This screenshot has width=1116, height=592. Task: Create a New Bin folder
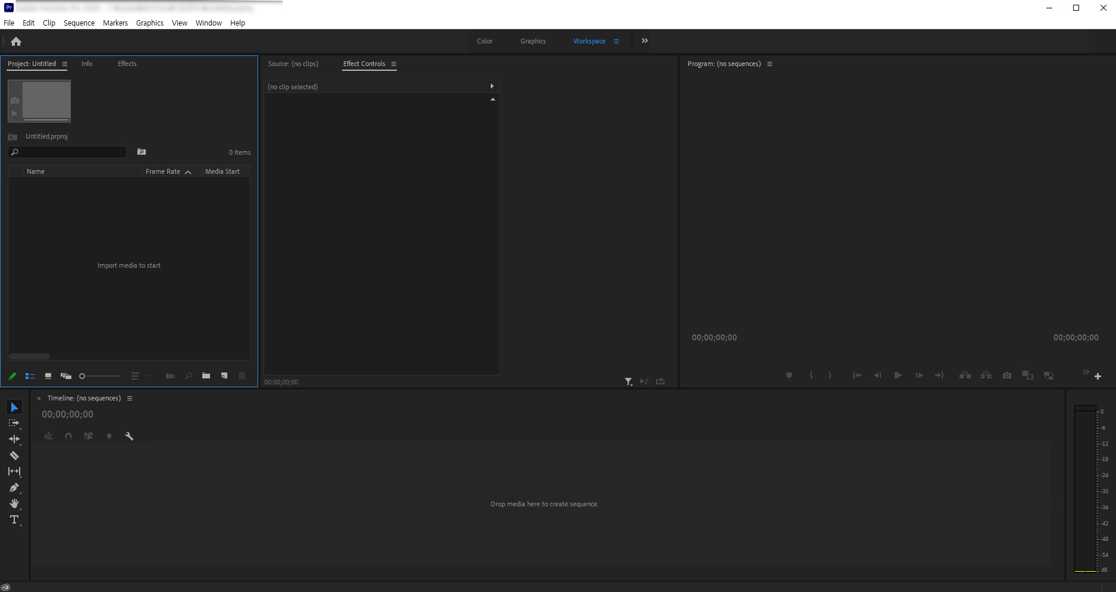pyautogui.click(x=206, y=375)
